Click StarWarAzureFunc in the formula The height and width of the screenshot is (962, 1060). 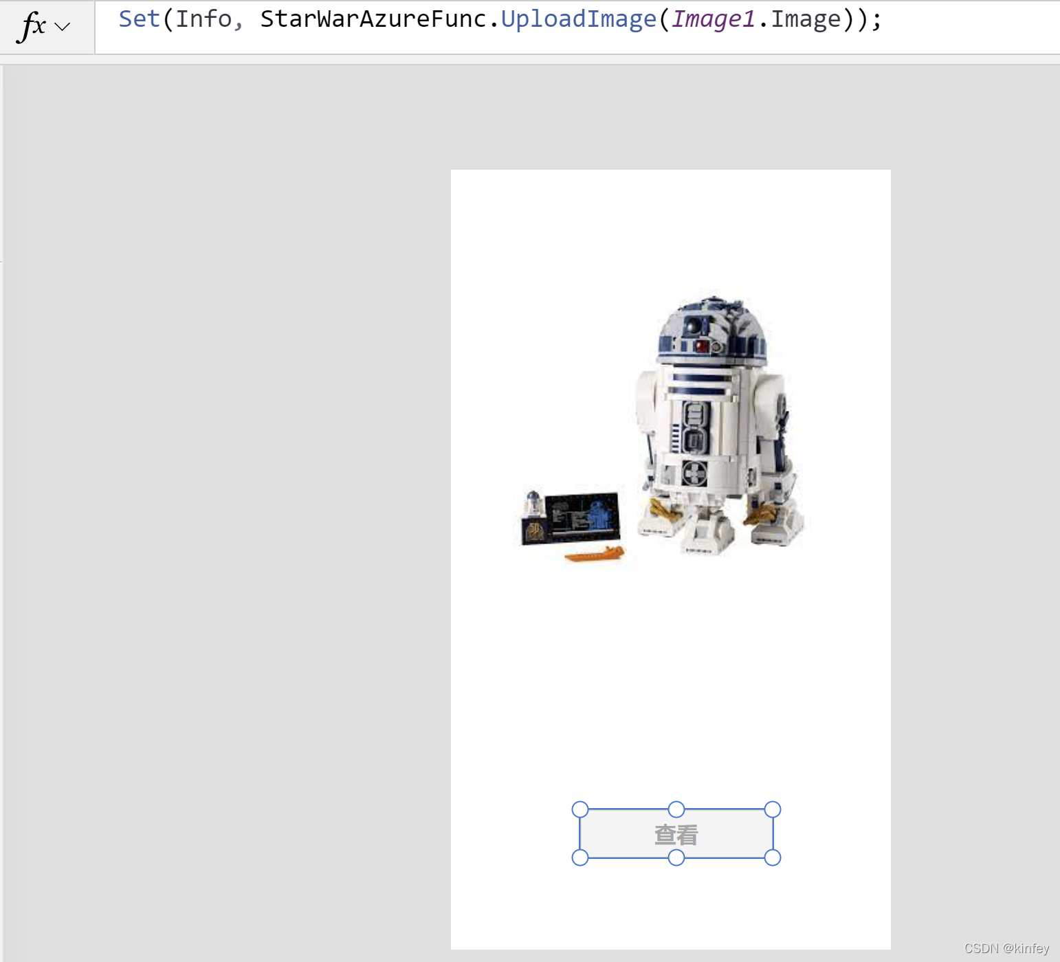coord(373,19)
